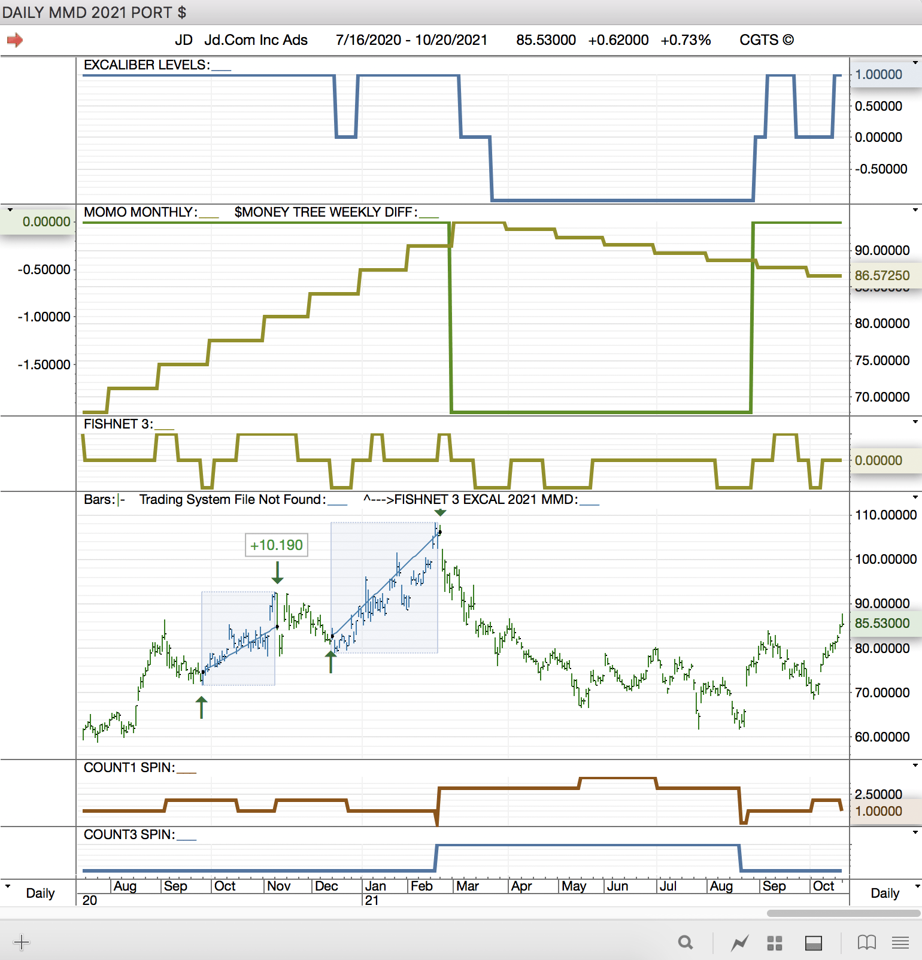
Task: Click the 110.00000 price axis label
Action: pyautogui.click(x=885, y=515)
